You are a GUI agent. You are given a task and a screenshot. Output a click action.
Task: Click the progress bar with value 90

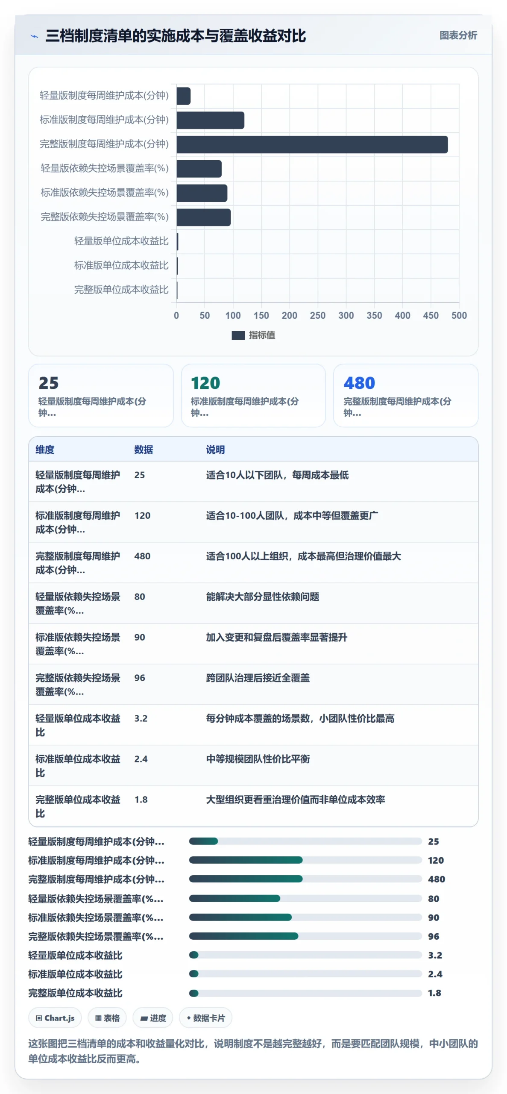[305, 917]
